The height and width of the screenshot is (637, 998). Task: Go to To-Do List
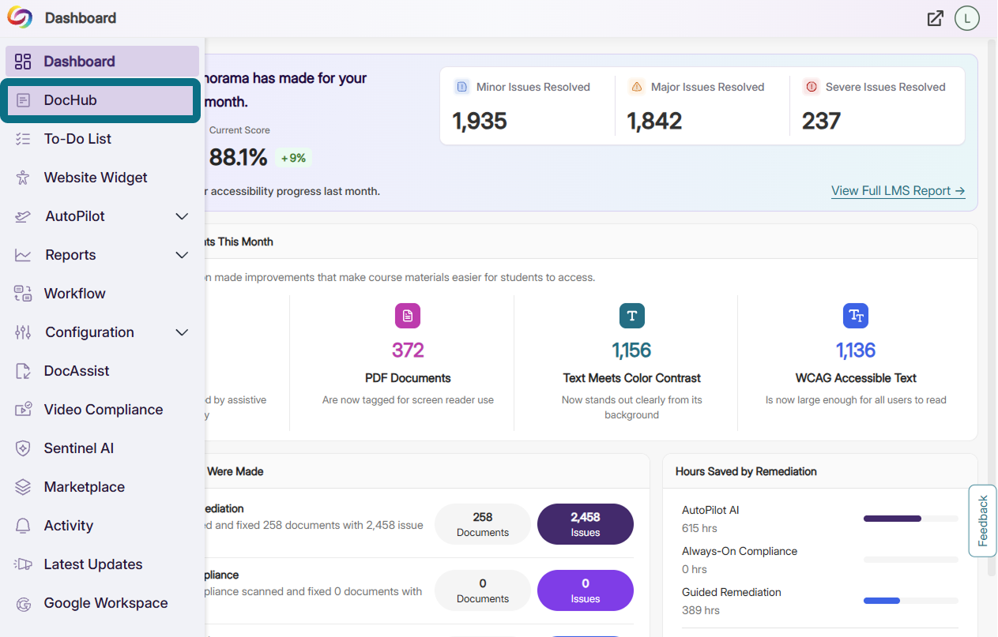pyautogui.click(x=103, y=139)
